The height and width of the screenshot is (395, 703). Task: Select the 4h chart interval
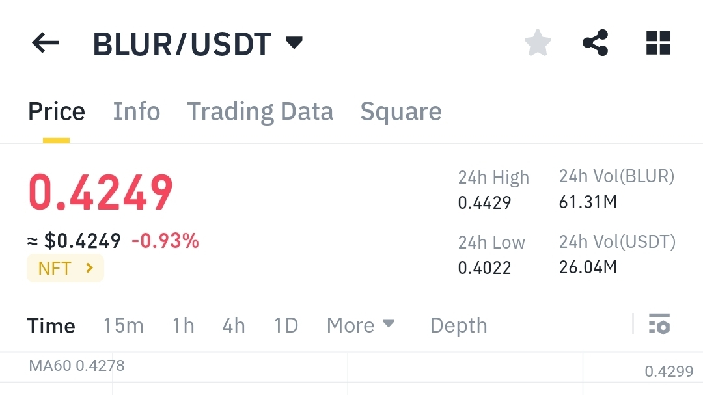pos(234,325)
